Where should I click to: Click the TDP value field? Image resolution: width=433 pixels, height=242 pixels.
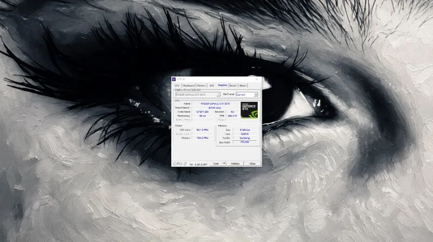pyautogui.click(x=232, y=116)
